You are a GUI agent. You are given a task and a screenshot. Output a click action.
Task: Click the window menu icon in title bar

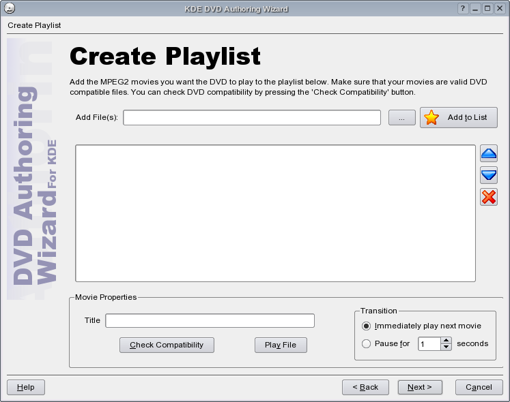tap(10, 8)
